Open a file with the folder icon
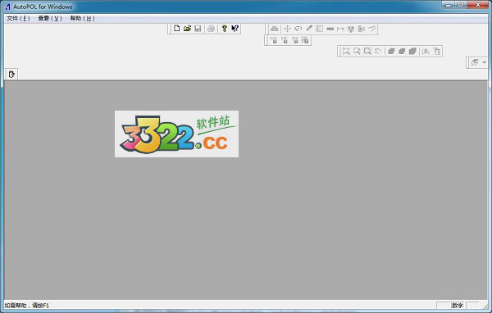The height and width of the screenshot is (313, 492). [x=187, y=29]
